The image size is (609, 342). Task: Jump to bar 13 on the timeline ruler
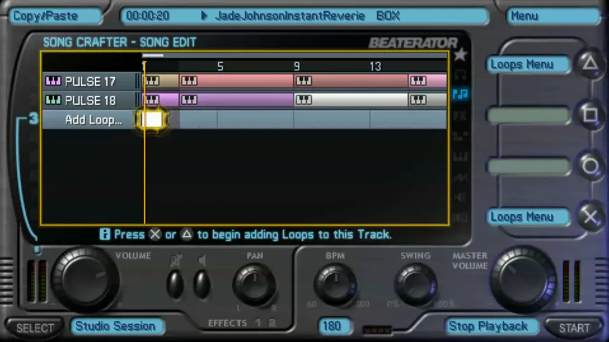(375, 66)
